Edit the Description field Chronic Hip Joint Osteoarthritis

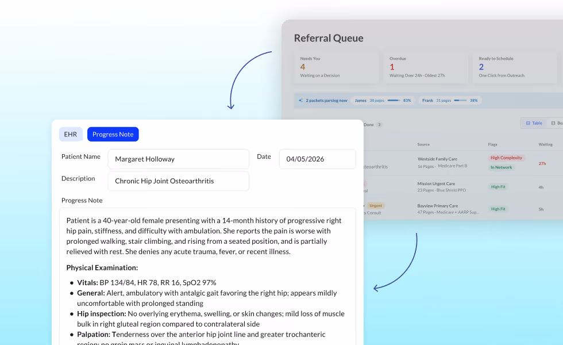179,181
